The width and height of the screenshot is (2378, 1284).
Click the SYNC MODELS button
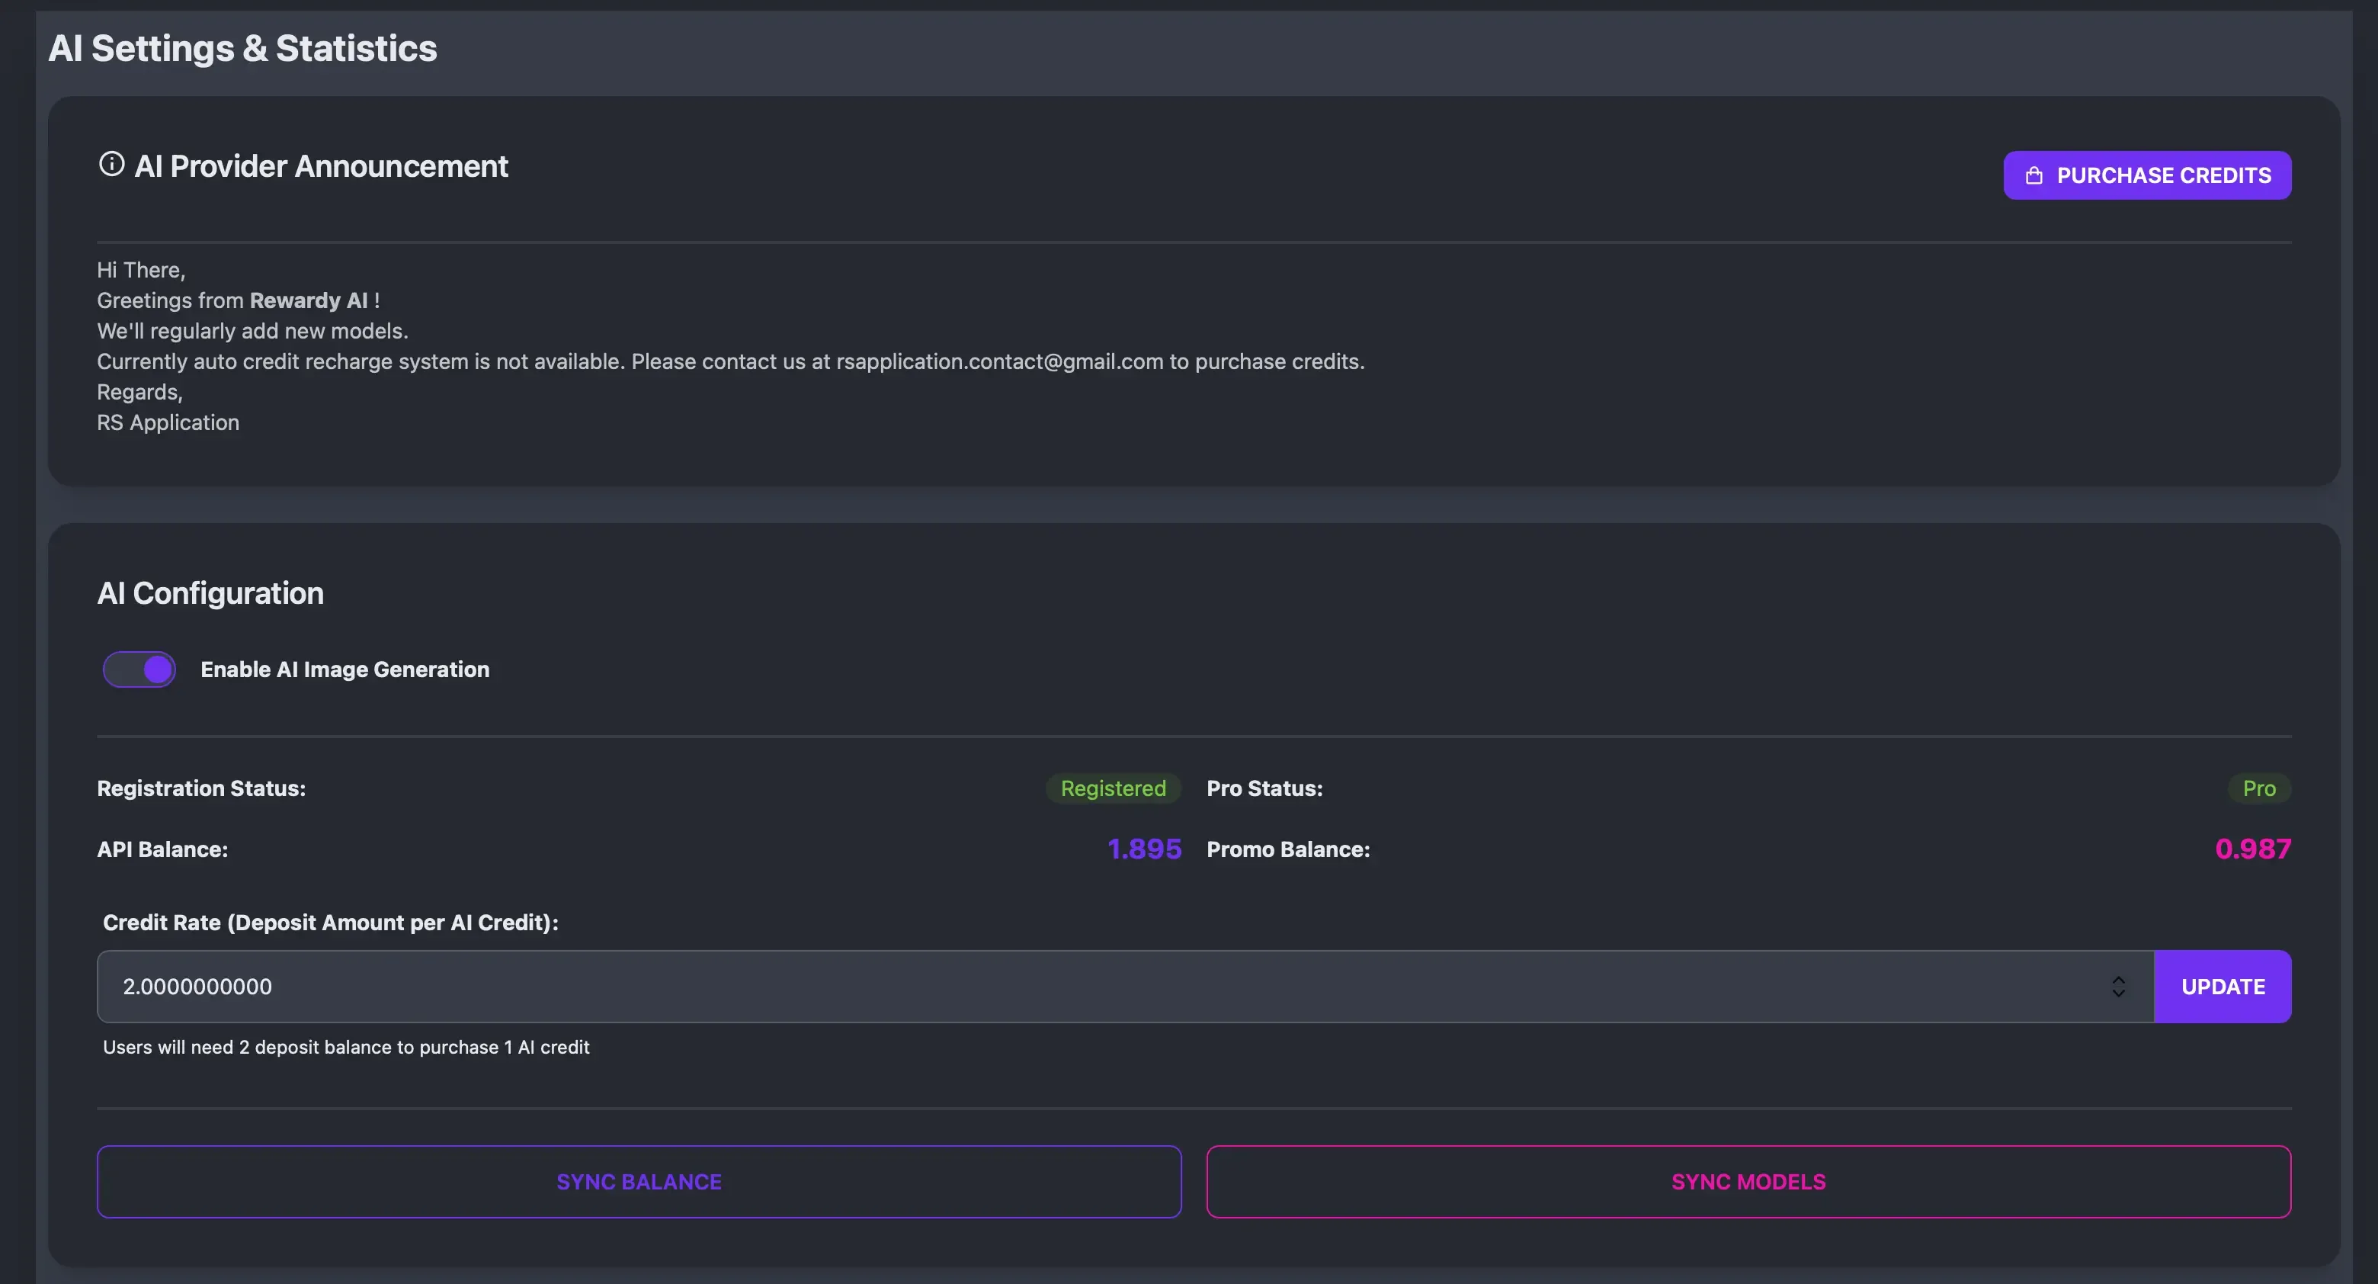(1748, 1182)
